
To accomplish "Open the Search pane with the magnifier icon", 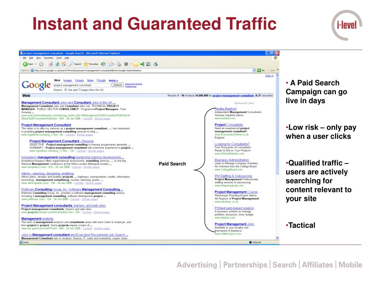I will (x=71, y=64).
